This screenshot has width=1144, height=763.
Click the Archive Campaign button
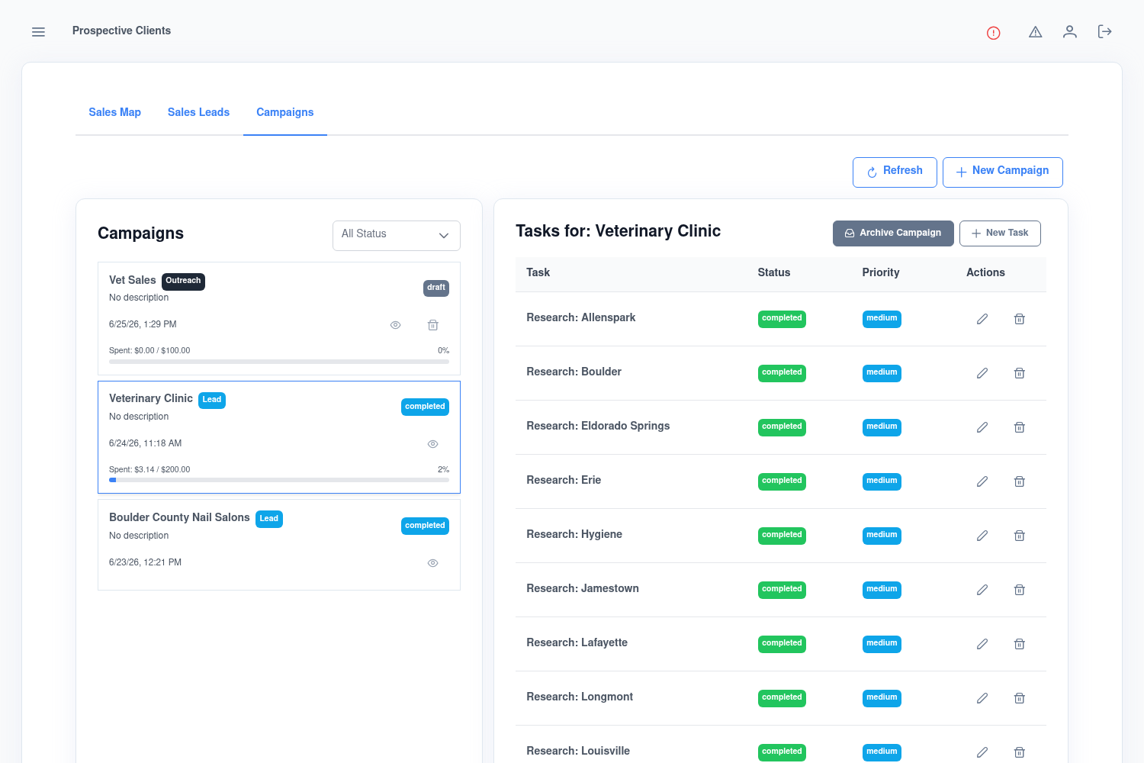tap(893, 233)
